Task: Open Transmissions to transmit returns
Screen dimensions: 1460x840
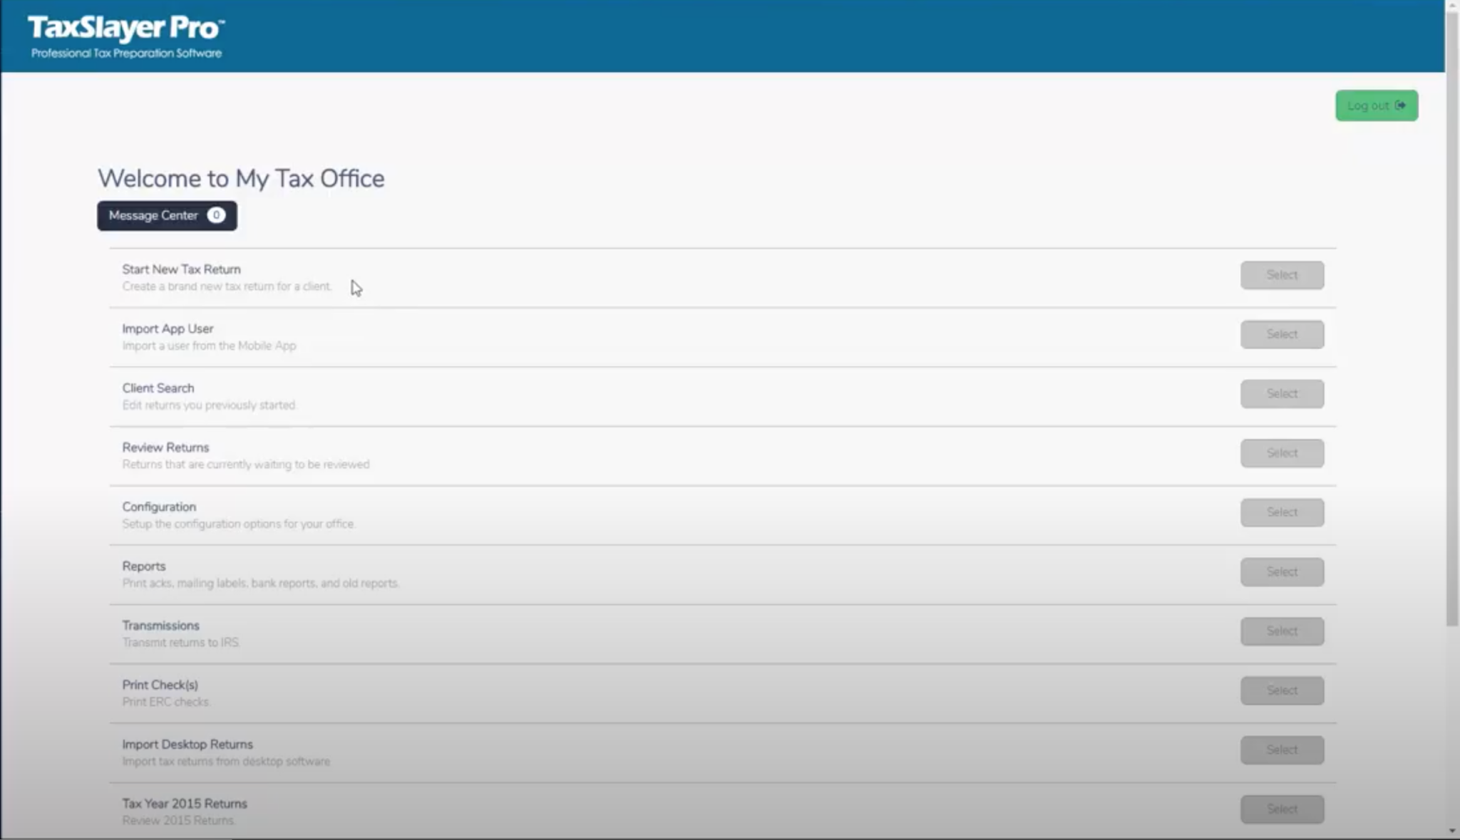Action: click(x=1281, y=631)
